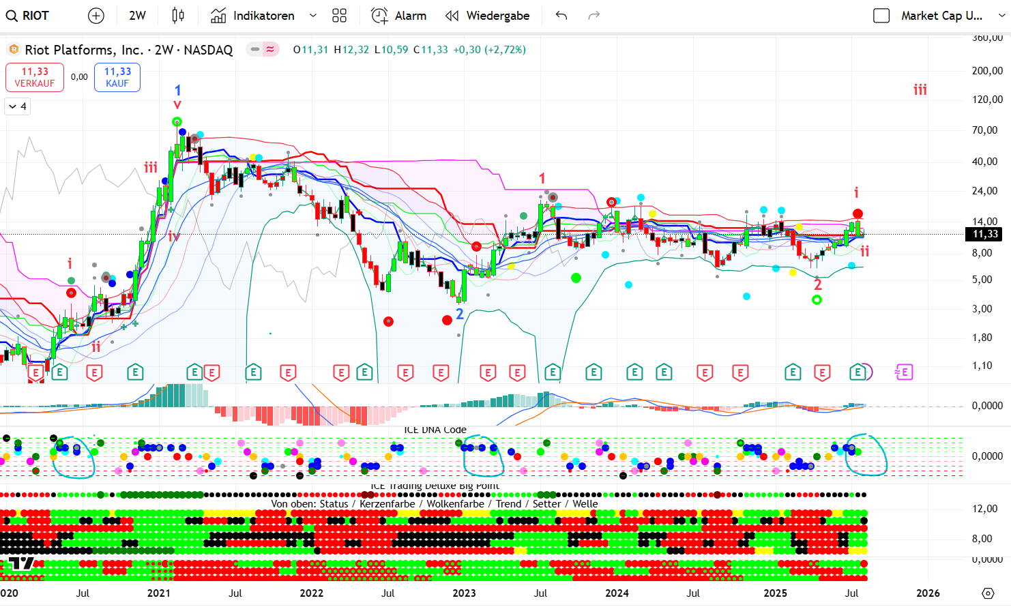Open the 2W interval selector
The image size is (1011, 607).
coord(137,16)
